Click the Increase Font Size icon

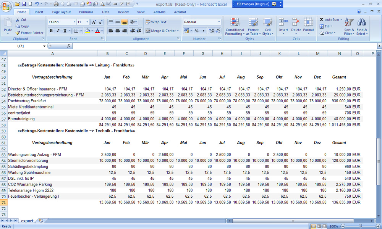click(94, 22)
